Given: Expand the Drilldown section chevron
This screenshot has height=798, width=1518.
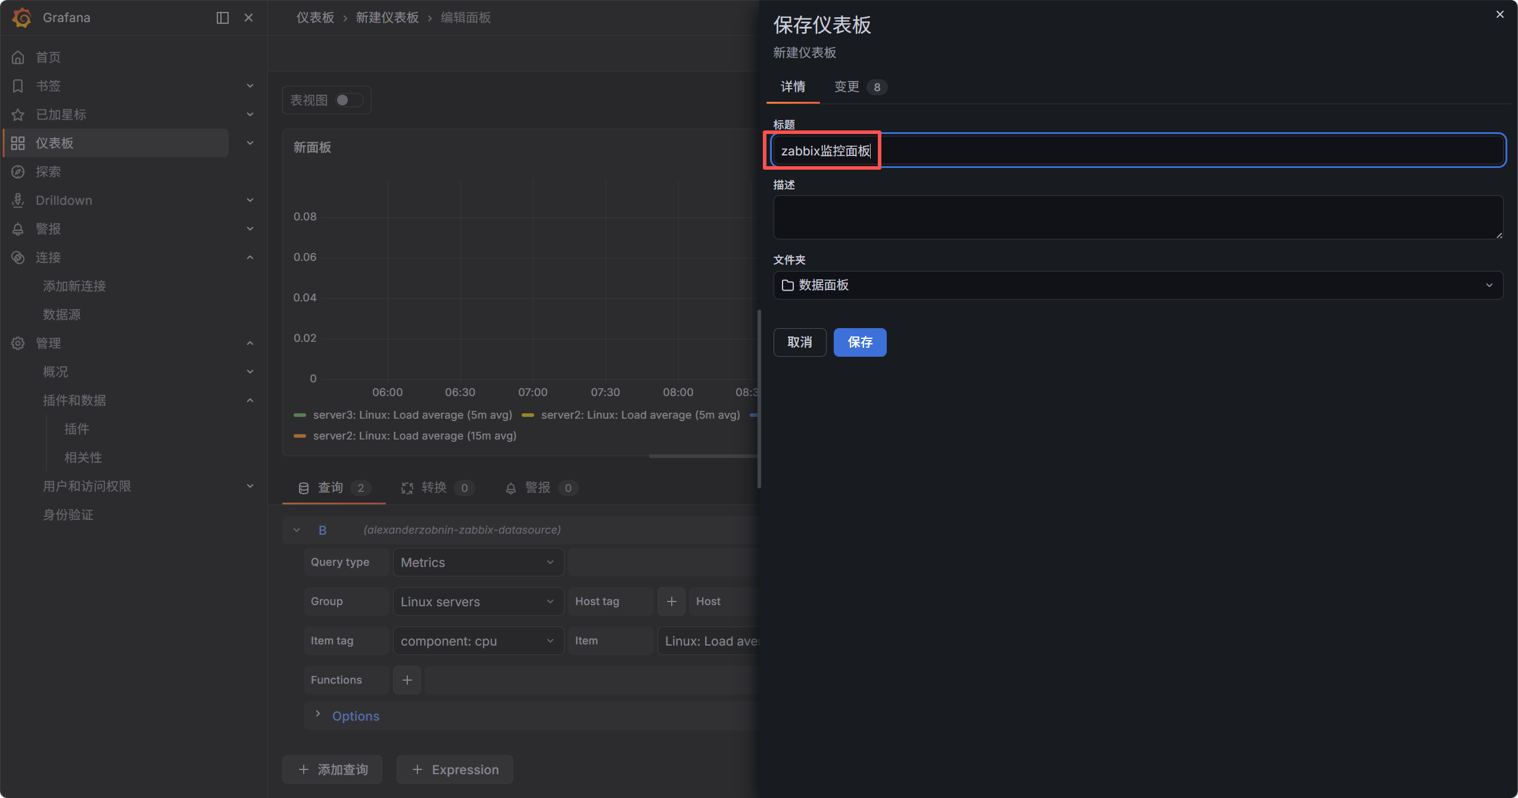Looking at the screenshot, I should coord(250,200).
